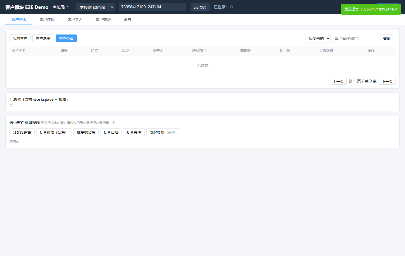Click 批量领取（公海） button
This screenshot has height=256, width=405.
54,132
